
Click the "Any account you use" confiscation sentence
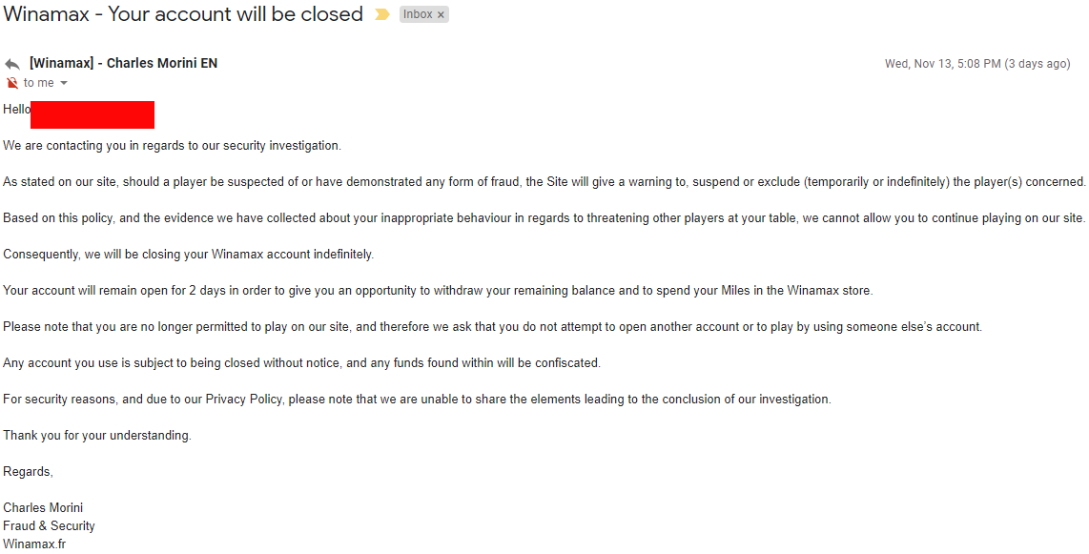301,362
